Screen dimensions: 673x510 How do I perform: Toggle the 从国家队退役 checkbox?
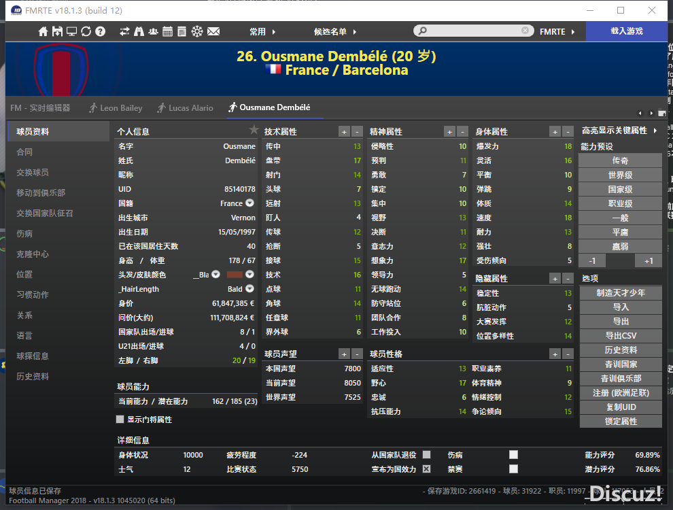click(427, 455)
